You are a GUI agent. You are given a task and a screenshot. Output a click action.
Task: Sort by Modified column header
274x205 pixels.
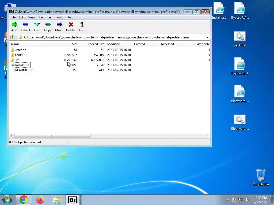(119, 44)
